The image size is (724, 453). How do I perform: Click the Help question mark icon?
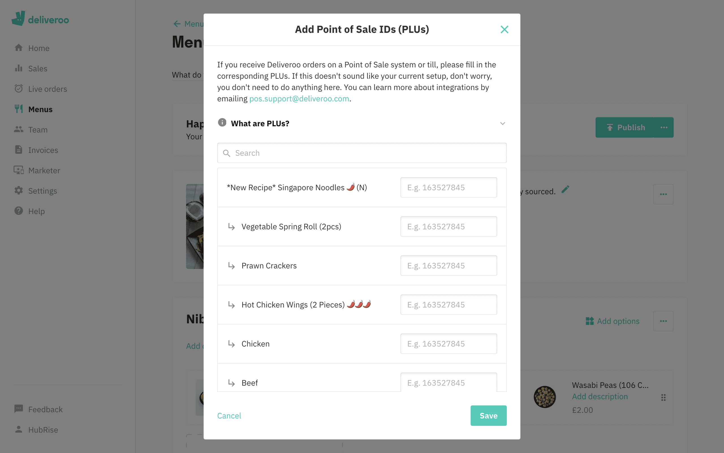[x=18, y=211]
